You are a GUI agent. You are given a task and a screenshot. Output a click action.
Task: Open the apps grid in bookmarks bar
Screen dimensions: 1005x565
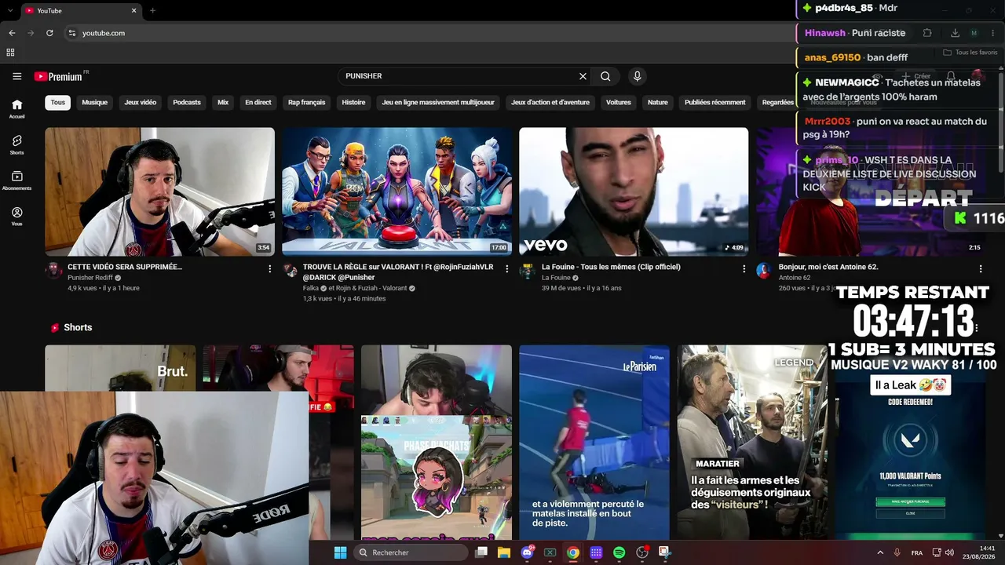[x=10, y=53]
